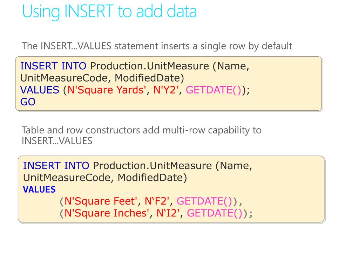Image resolution: width=359 pixels, height=269 pixels.
Task: Select the N'Y2' string value
Action: click(166, 90)
